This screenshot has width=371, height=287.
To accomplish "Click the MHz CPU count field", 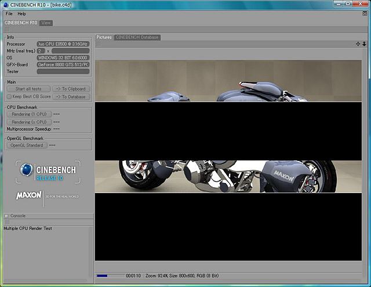I will (x=41, y=51).
